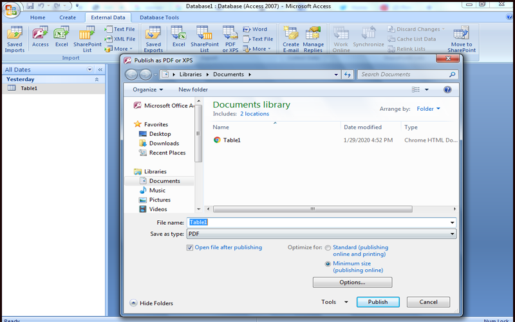
Task: Click Create E-mail in ribbon
Action: pyautogui.click(x=291, y=39)
